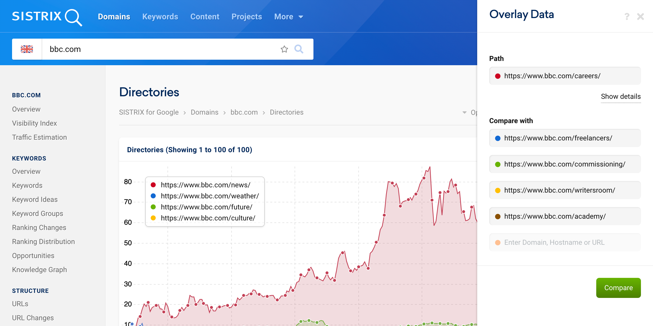Click the 'Directories (Showing 1 to 100 of 100)' heading
653x326 pixels.
(189, 150)
